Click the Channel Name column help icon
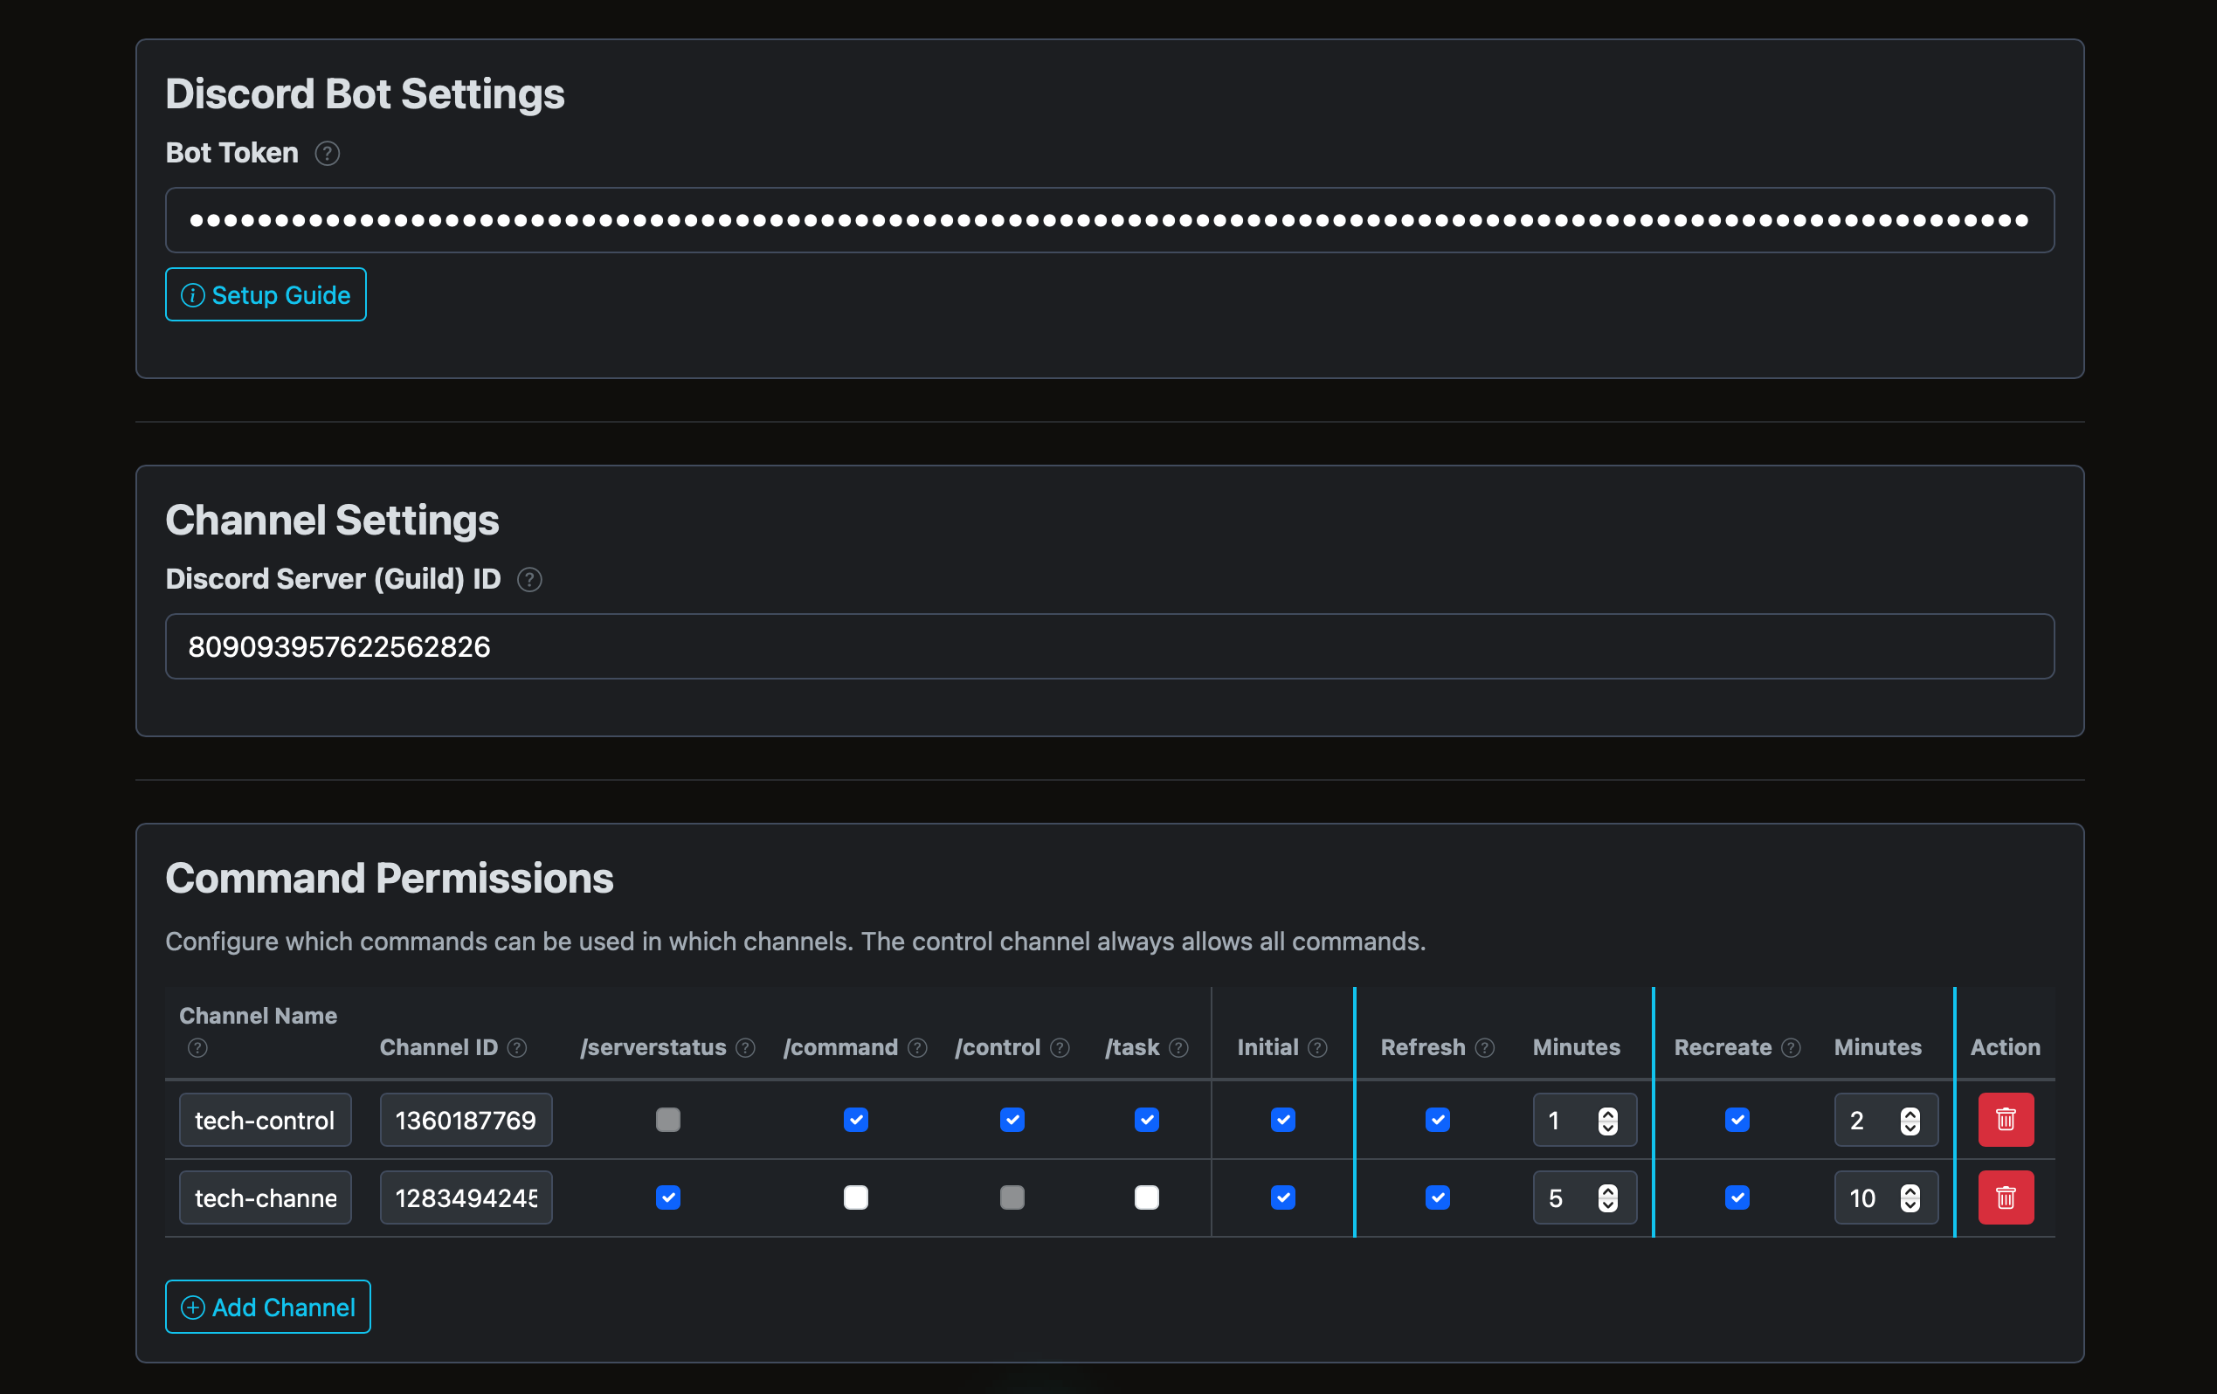The width and height of the screenshot is (2217, 1394). (198, 1048)
